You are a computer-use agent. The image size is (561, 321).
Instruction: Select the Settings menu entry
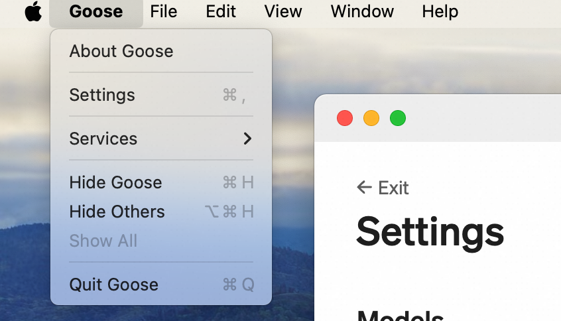click(x=161, y=95)
